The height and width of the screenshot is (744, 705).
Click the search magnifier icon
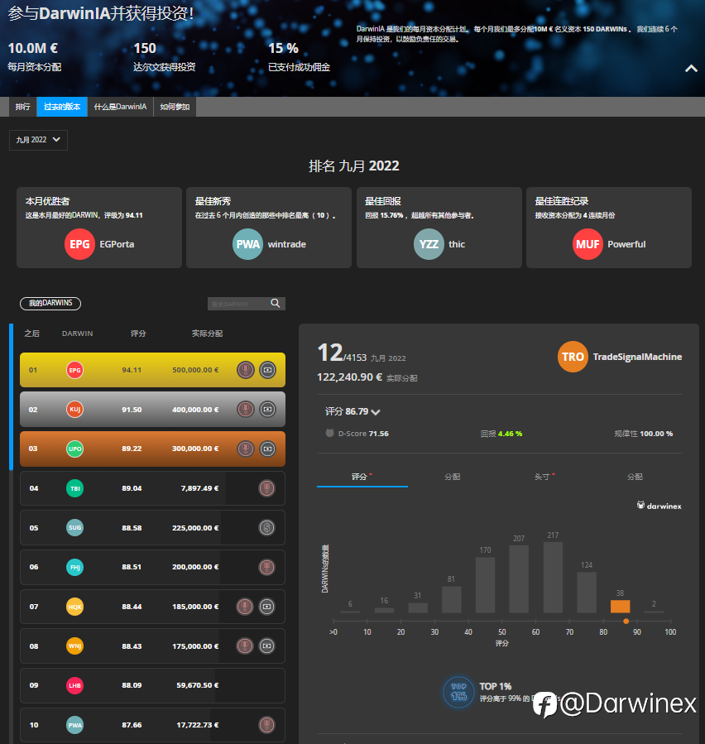pos(276,303)
